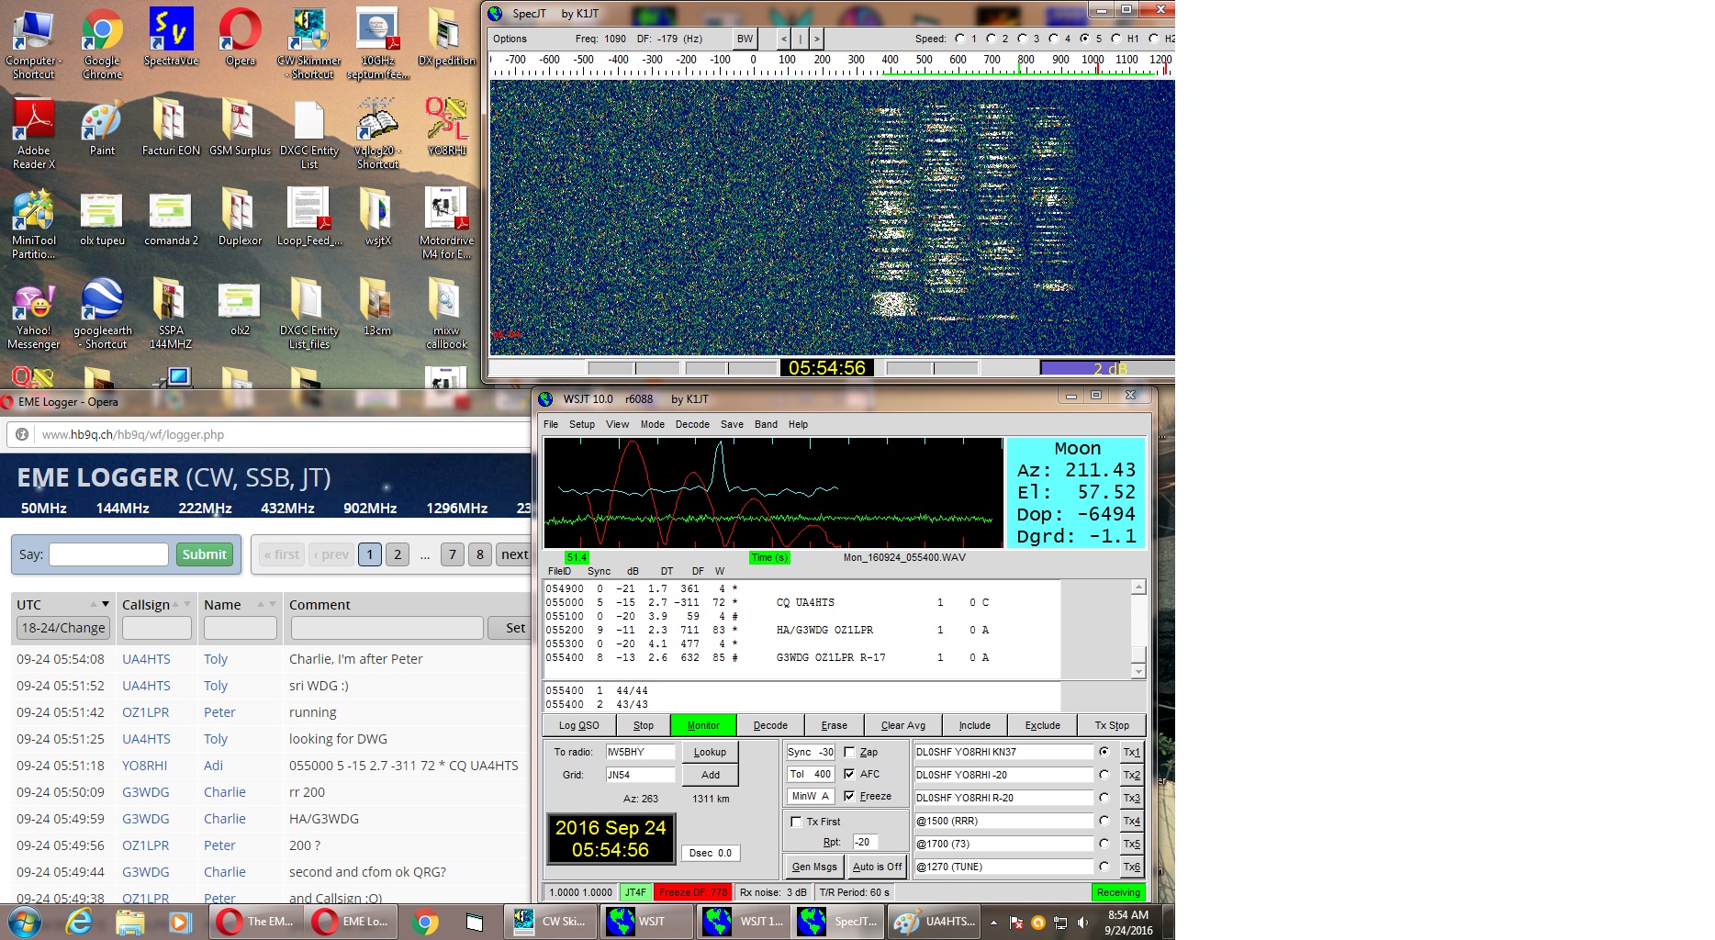Open the Decode menu in WSJT
The width and height of the screenshot is (1715, 940).
(692, 424)
